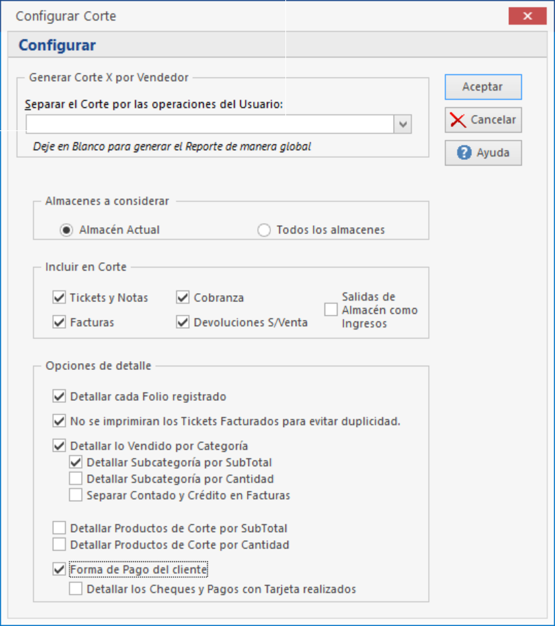The image size is (555, 626).
Task: Enable Detallar Productos de Corte por SubTotal
Action: coord(58,529)
